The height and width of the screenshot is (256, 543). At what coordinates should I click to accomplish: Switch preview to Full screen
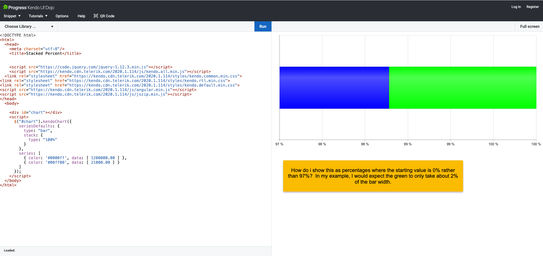(x=529, y=26)
